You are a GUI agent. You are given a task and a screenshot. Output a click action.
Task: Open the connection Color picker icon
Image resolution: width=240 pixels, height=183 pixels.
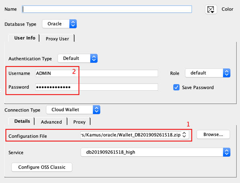point(211,10)
